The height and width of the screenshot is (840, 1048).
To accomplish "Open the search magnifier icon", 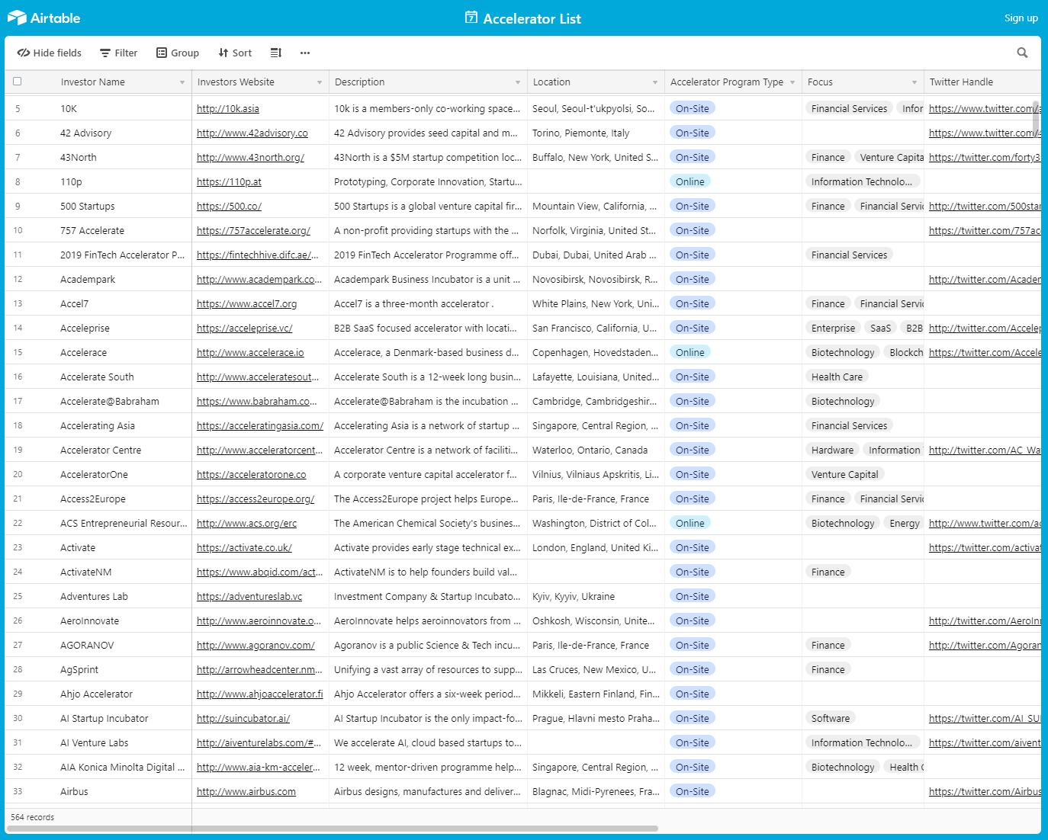I will [1022, 53].
